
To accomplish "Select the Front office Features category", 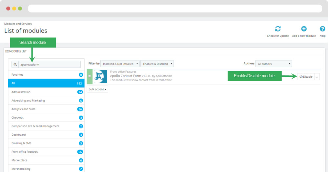I will 46,152.
